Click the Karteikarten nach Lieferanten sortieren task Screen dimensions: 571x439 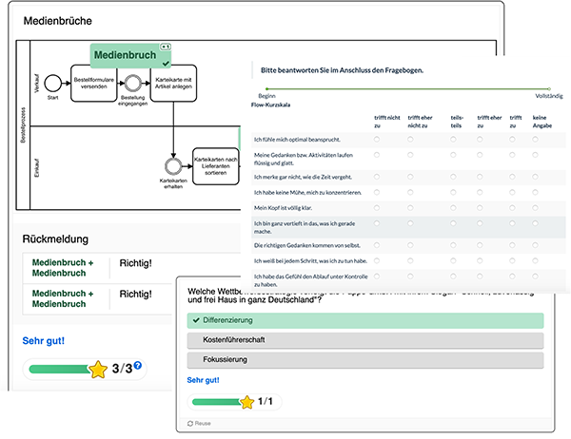pyautogui.click(x=216, y=166)
